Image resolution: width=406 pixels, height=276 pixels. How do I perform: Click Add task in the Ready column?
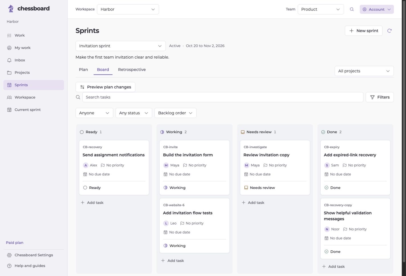pos(92,203)
